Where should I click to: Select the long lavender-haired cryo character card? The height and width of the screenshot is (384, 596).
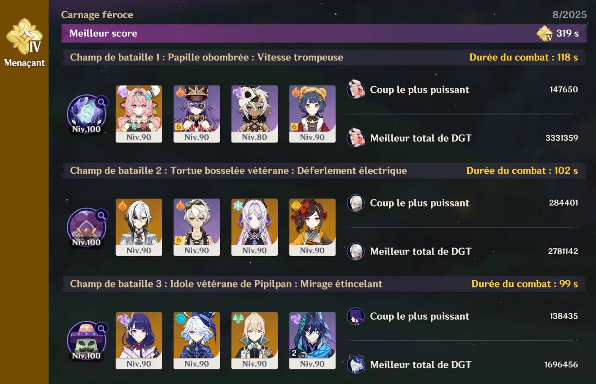[254, 227]
